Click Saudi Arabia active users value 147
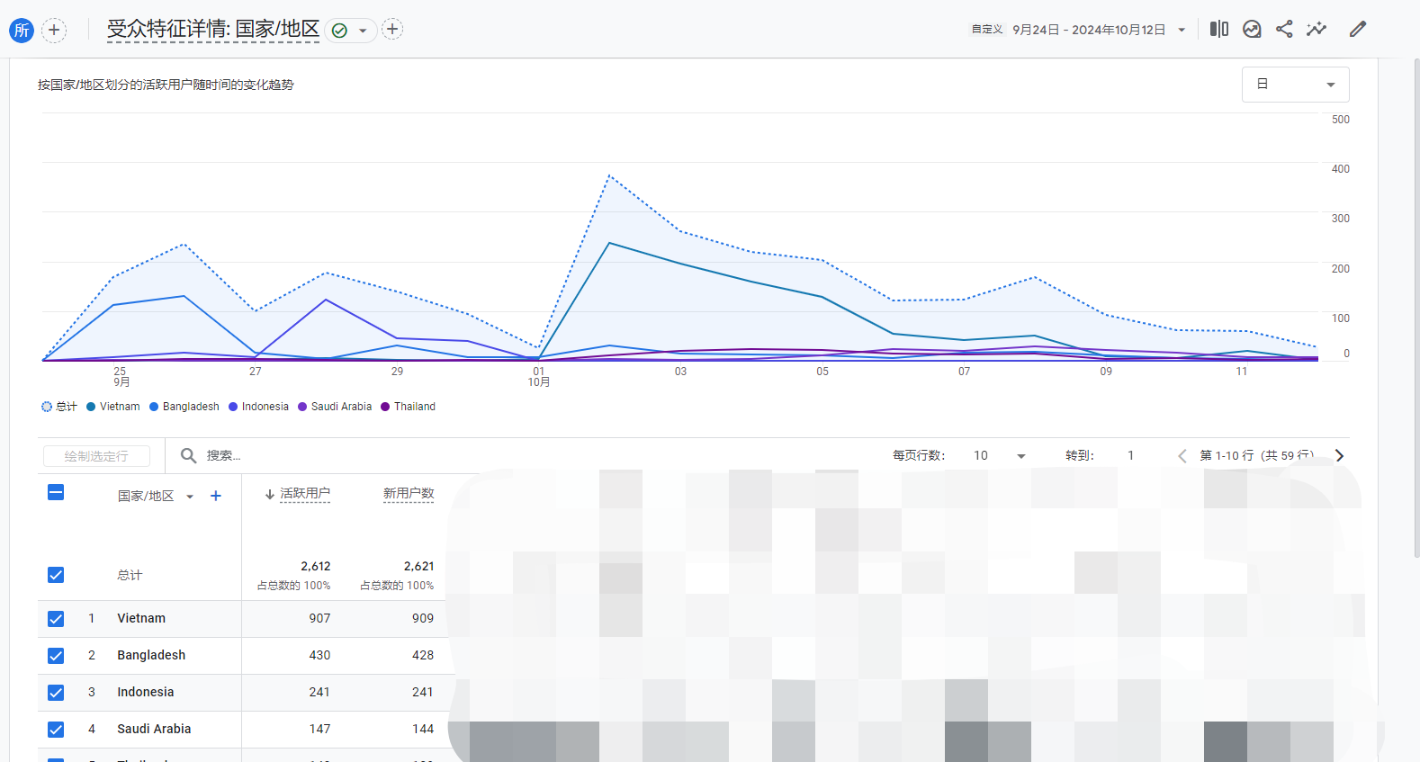The width and height of the screenshot is (1420, 762). (x=319, y=729)
